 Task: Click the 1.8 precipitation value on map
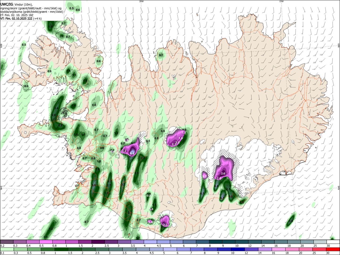[97, 169]
